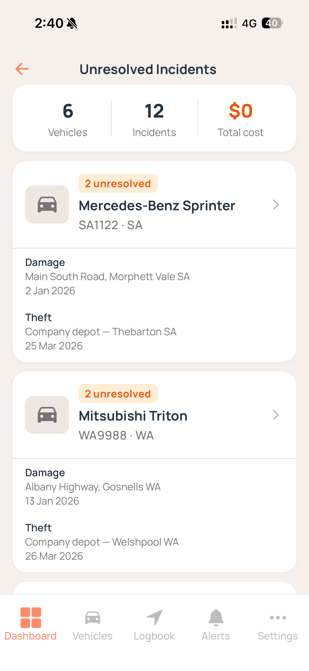Viewport: 309px width, 671px height.
Task: Open the Logbook tab label
Action: [x=154, y=636]
